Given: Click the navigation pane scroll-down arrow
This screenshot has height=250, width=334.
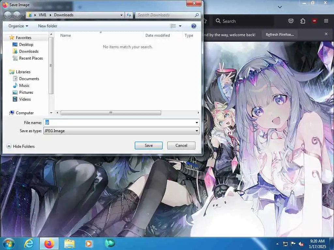Looking at the screenshot, I should (x=51, y=113).
